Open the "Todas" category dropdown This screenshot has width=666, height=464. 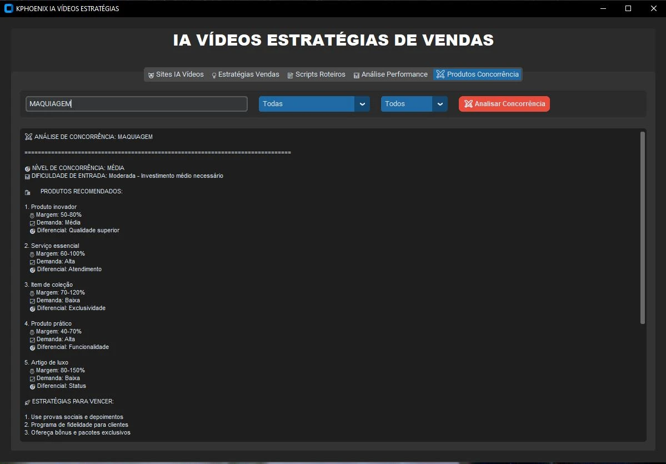(362, 104)
